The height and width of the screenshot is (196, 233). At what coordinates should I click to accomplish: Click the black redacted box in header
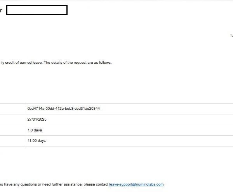click(x=37, y=10)
